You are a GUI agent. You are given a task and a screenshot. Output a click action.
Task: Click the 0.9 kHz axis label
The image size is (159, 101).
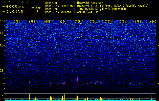tap(2, 58)
